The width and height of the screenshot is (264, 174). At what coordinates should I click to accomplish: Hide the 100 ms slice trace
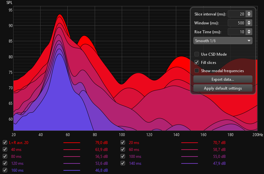click(x=123, y=157)
